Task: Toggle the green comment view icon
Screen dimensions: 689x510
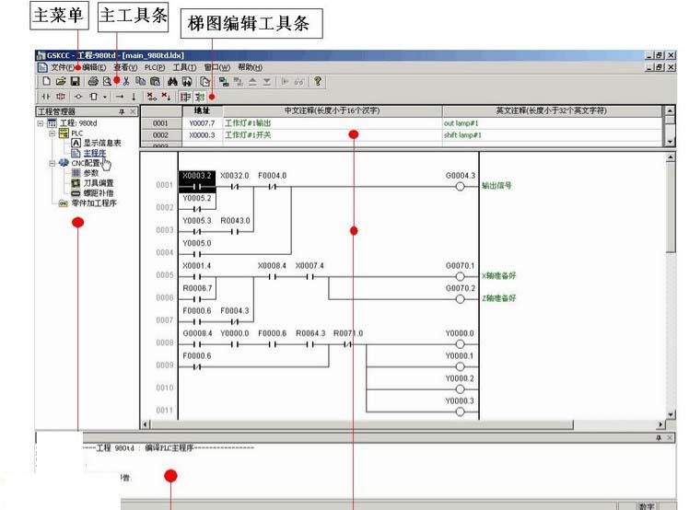Action: pyautogui.click(x=200, y=97)
